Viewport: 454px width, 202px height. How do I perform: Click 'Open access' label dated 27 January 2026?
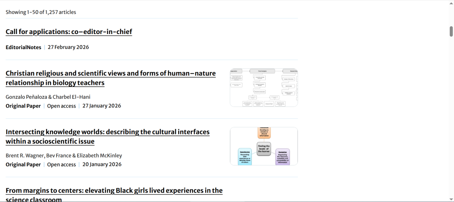pos(61,106)
